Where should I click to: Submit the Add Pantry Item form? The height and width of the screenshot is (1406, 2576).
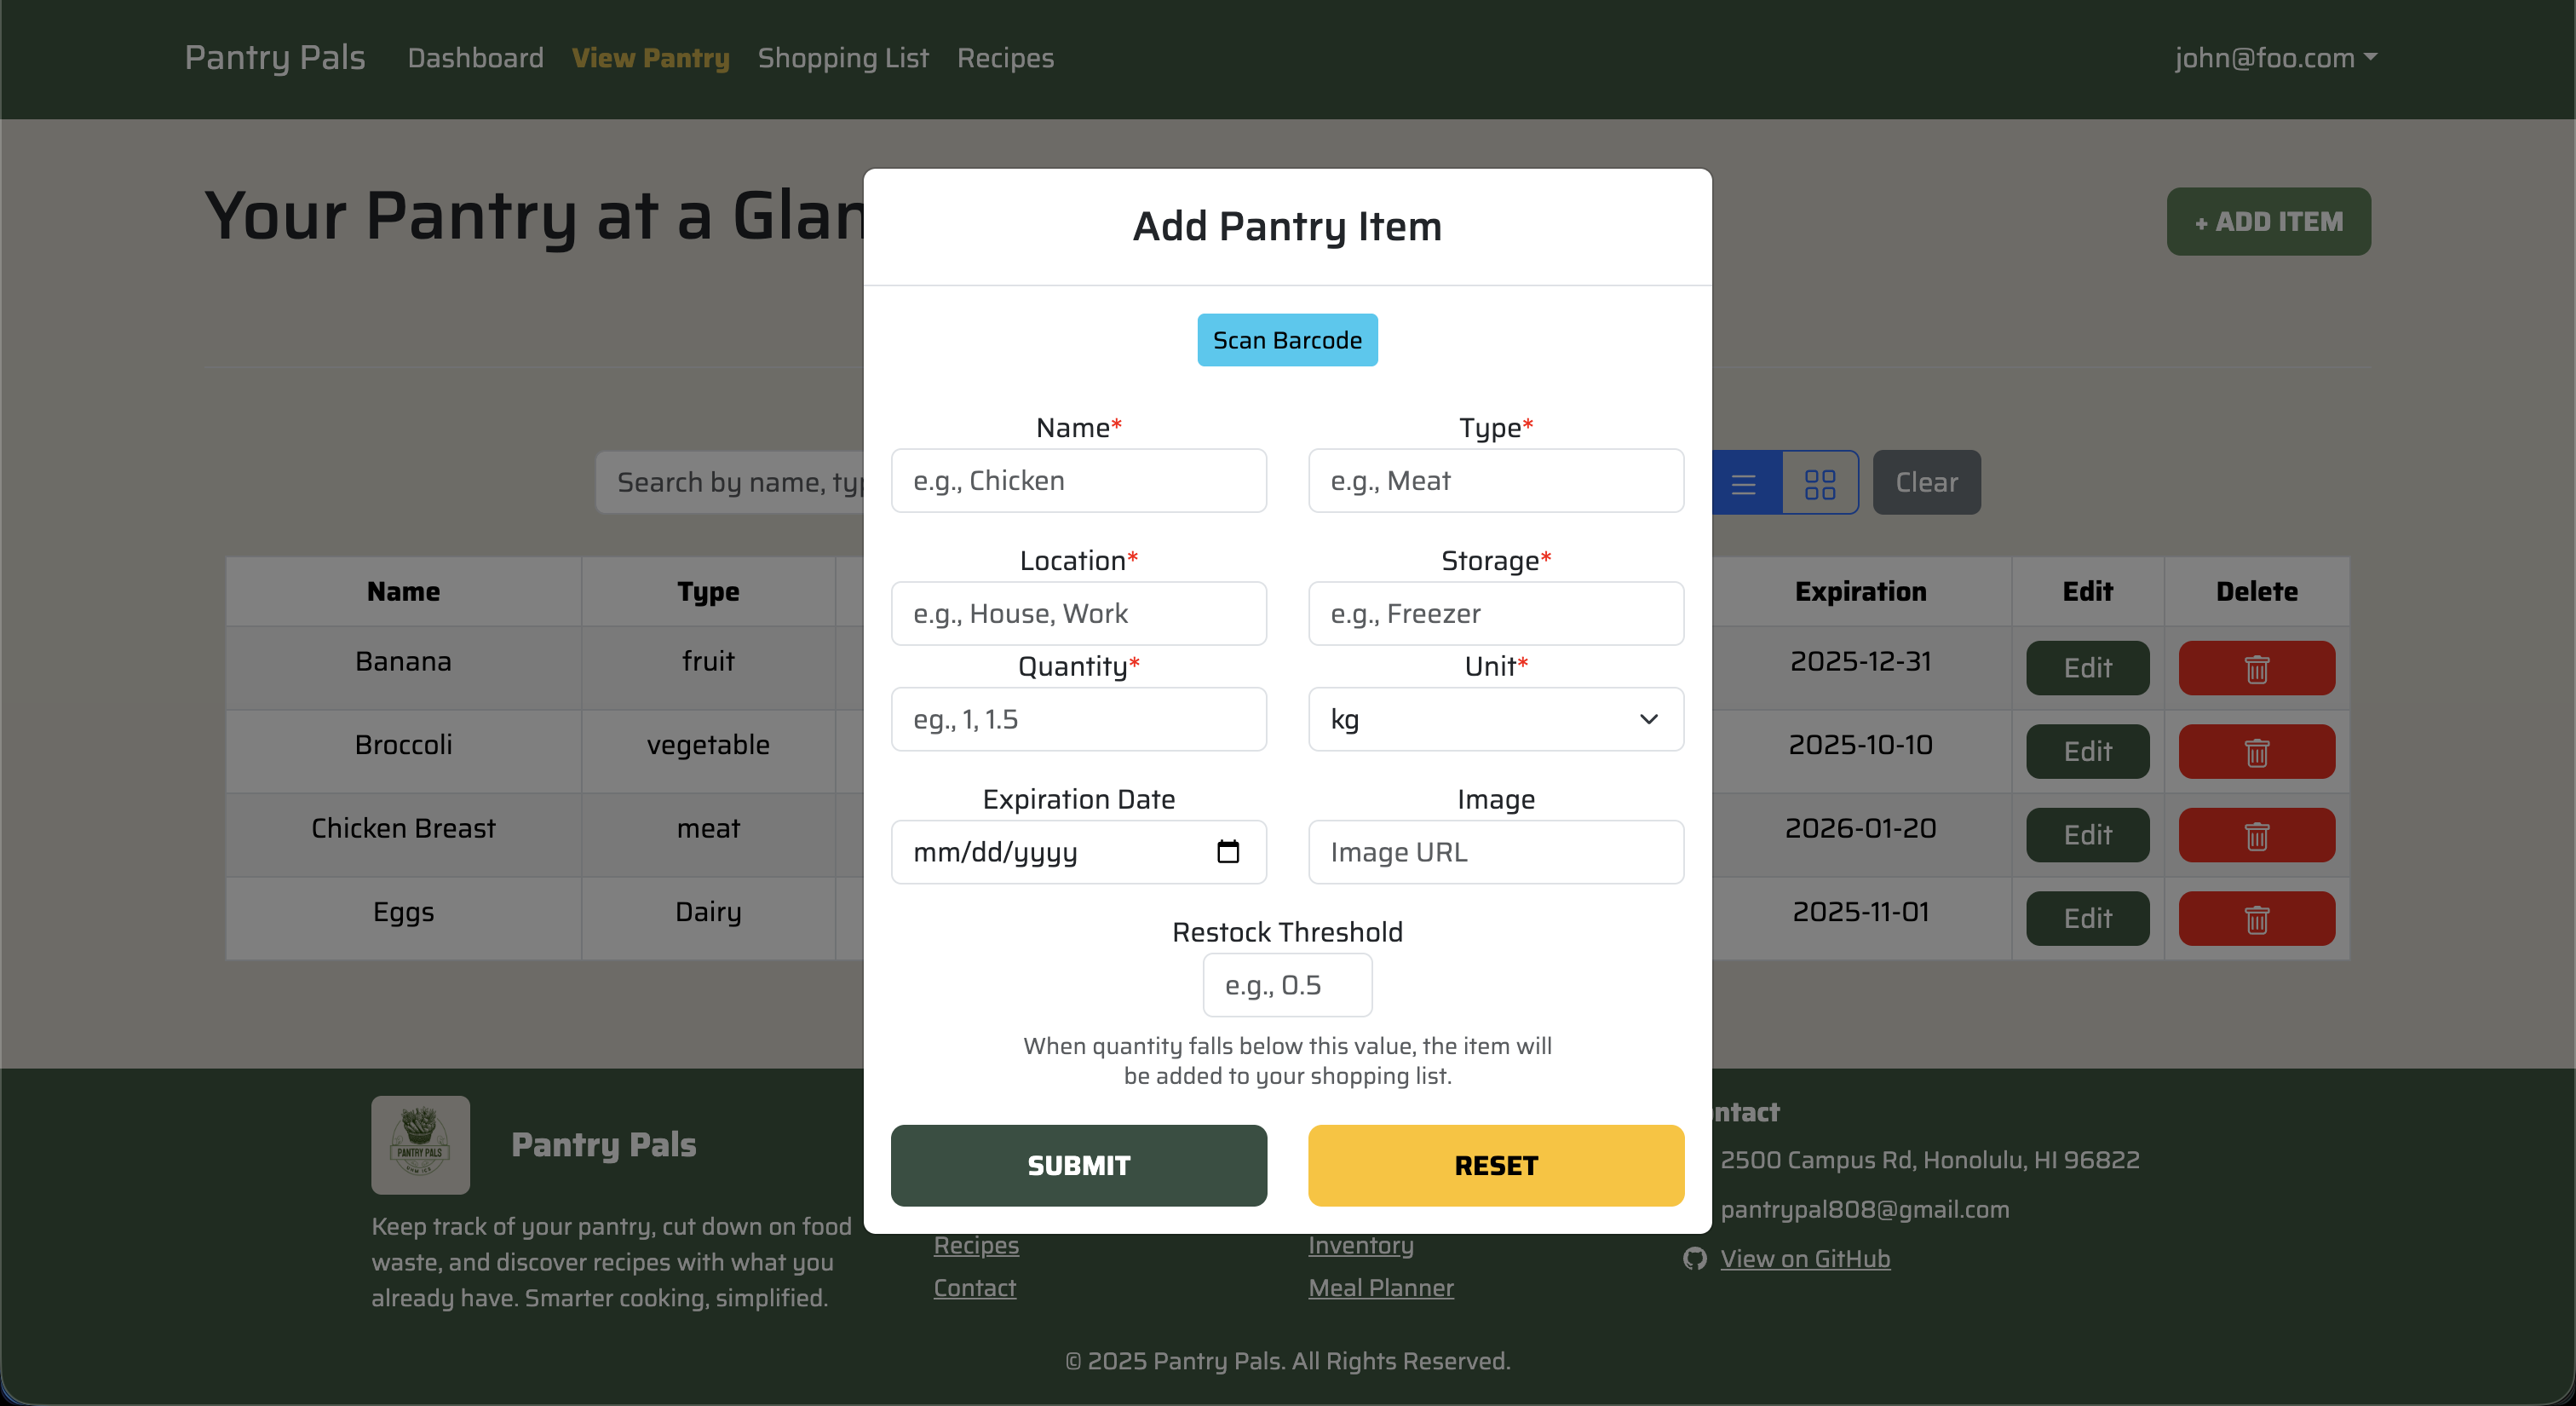pyautogui.click(x=1078, y=1165)
